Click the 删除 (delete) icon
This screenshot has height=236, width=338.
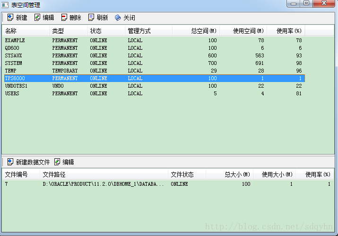(64, 18)
